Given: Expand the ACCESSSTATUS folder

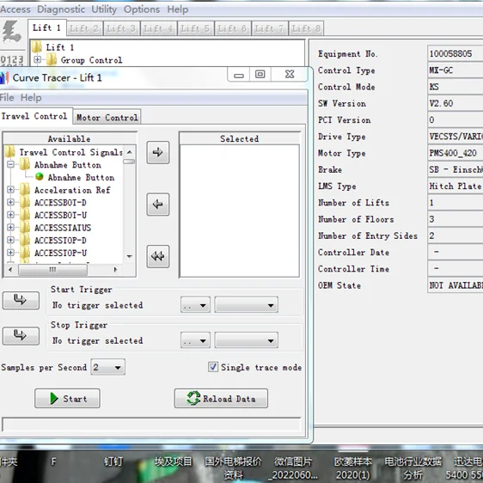Looking at the screenshot, I should (x=10, y=228).
